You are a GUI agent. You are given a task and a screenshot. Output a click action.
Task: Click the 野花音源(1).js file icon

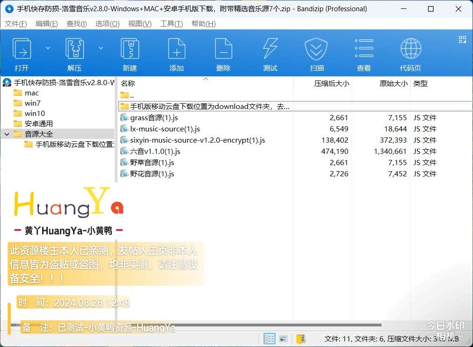click(x=124, y=173)
